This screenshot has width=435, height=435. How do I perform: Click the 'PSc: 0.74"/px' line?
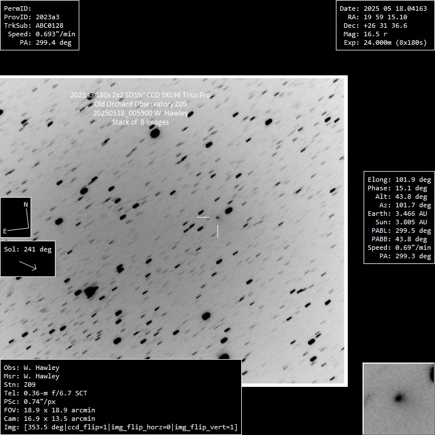point(29,402)
